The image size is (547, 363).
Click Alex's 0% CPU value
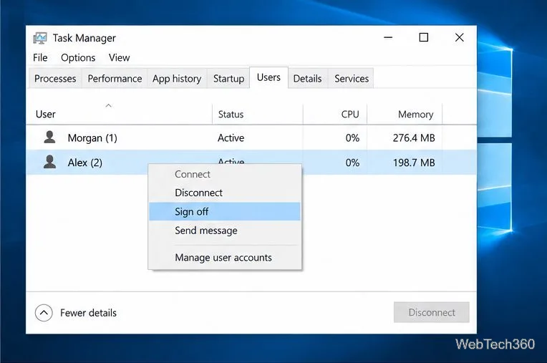pos(352,163)
